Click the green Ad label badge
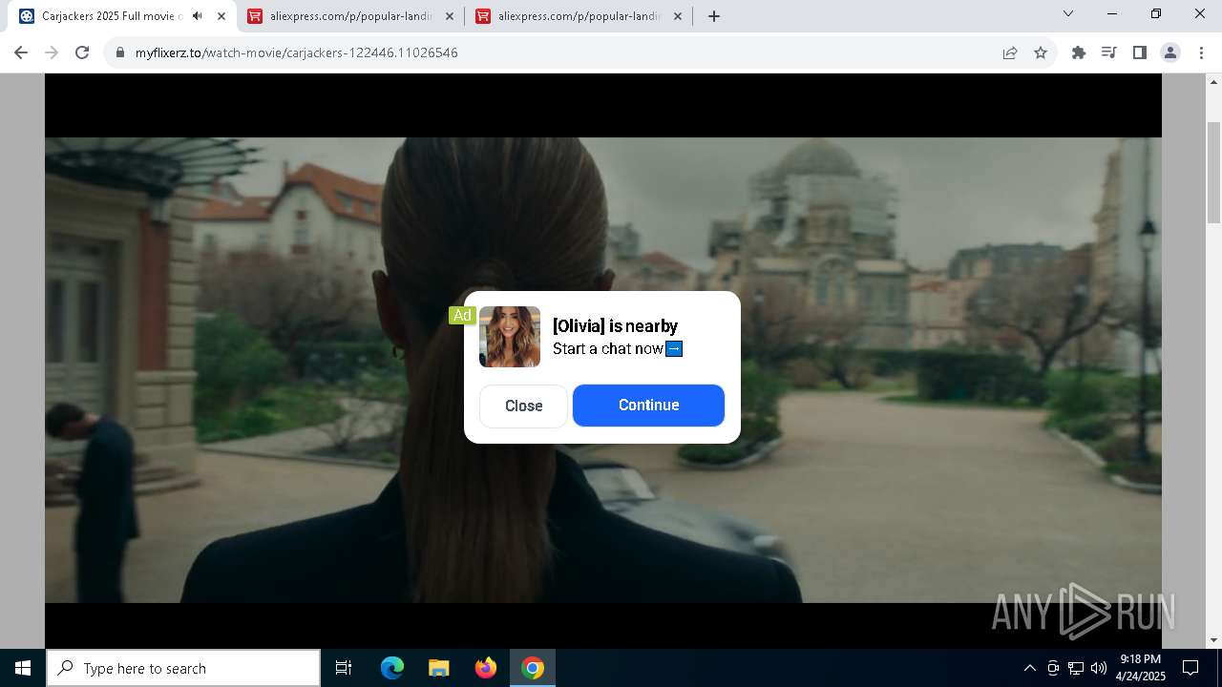 point(462,316)
